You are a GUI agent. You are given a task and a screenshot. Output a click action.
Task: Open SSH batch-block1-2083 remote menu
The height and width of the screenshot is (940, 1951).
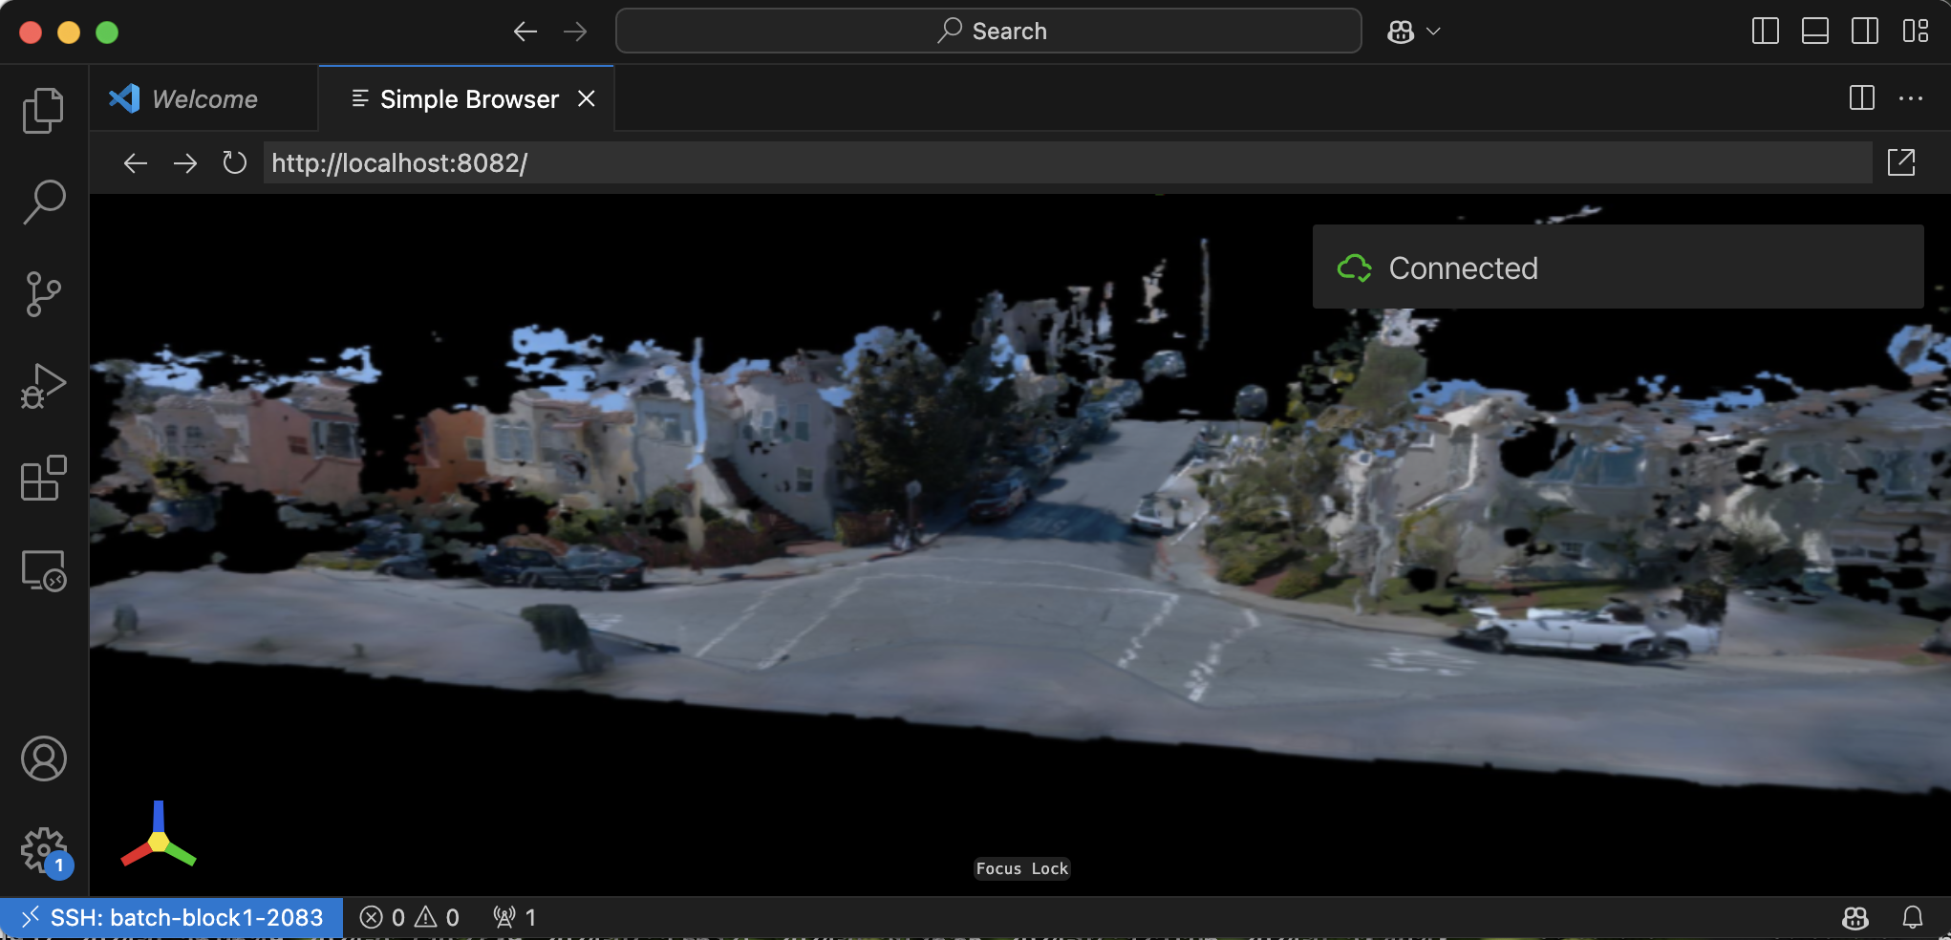click(172, 918)
